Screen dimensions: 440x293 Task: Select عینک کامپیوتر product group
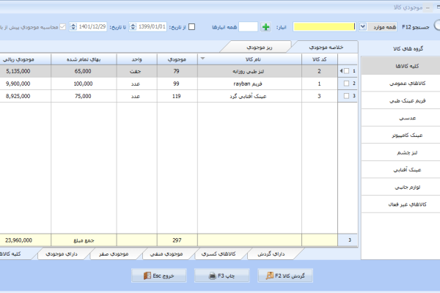[x=400, y=135]
